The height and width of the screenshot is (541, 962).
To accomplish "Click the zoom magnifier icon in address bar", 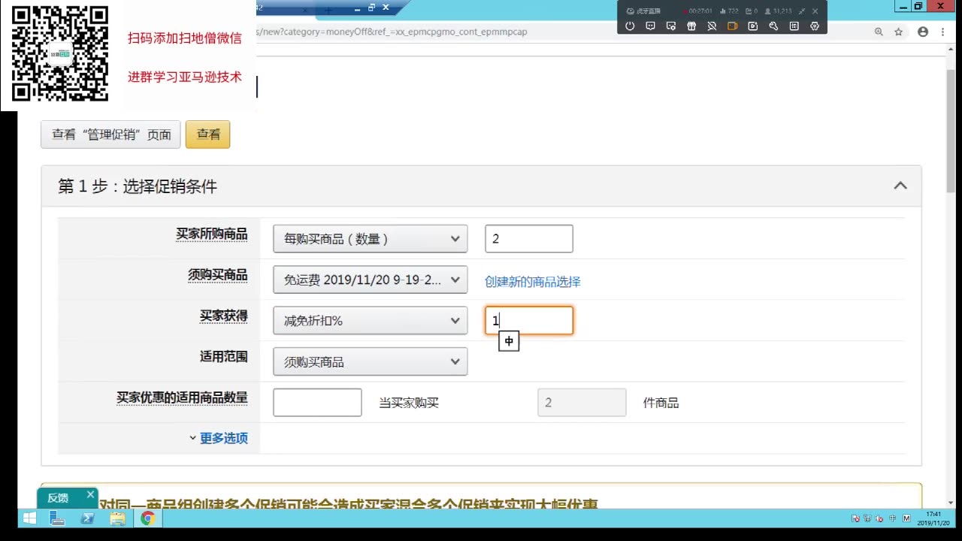I will pyautogui.click(x=879, y=32).
